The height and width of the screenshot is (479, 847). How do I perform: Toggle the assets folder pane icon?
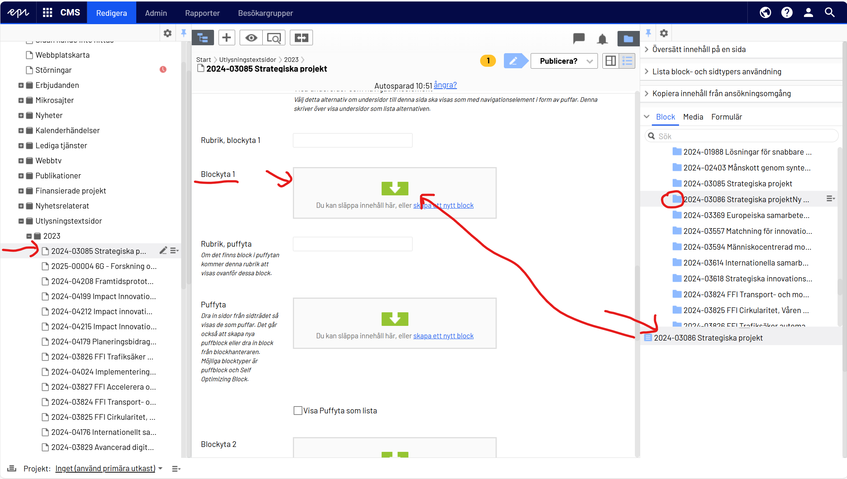[x=628, y=38]
